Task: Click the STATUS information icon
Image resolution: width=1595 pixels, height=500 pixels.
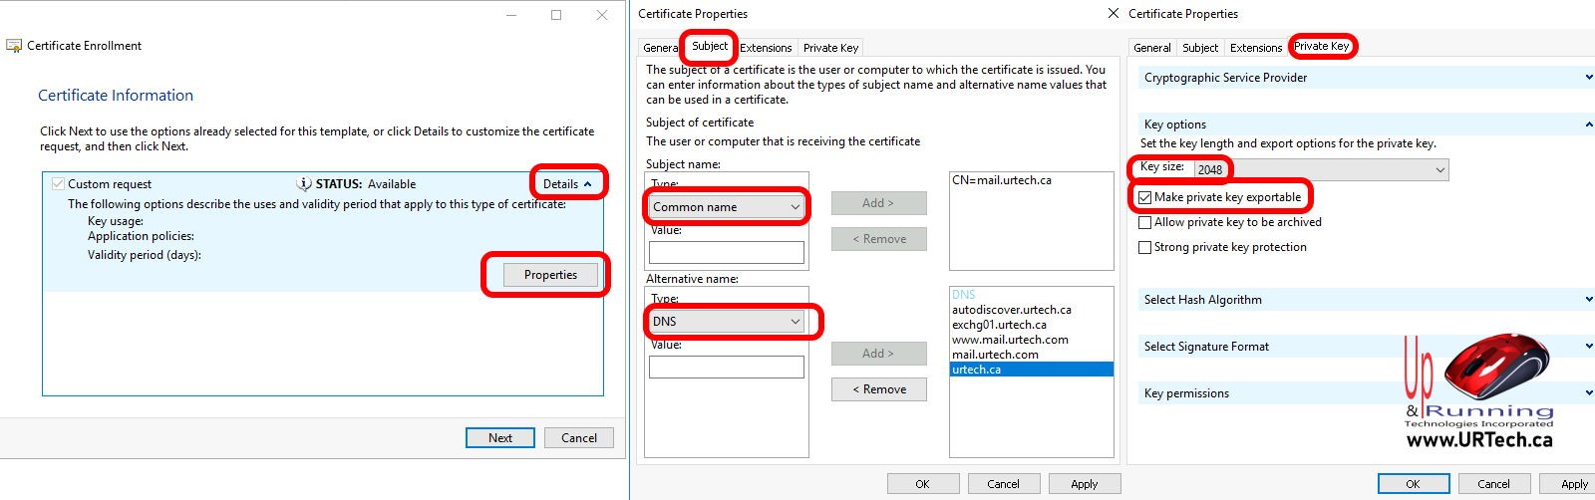Action: 304,184
